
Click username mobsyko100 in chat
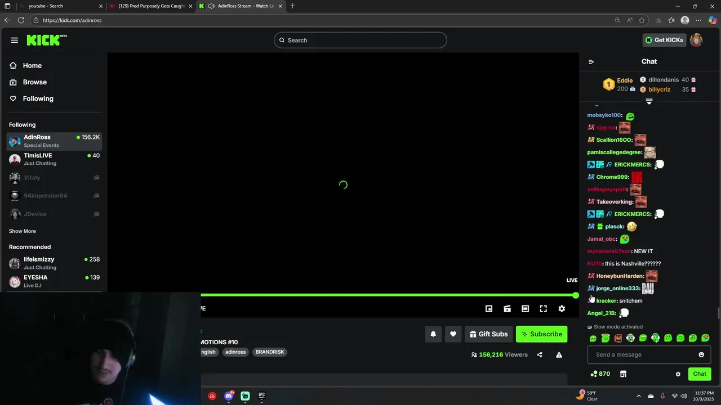604,115
